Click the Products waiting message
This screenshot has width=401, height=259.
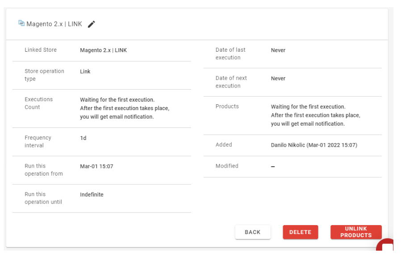click(x=316, y=115)
